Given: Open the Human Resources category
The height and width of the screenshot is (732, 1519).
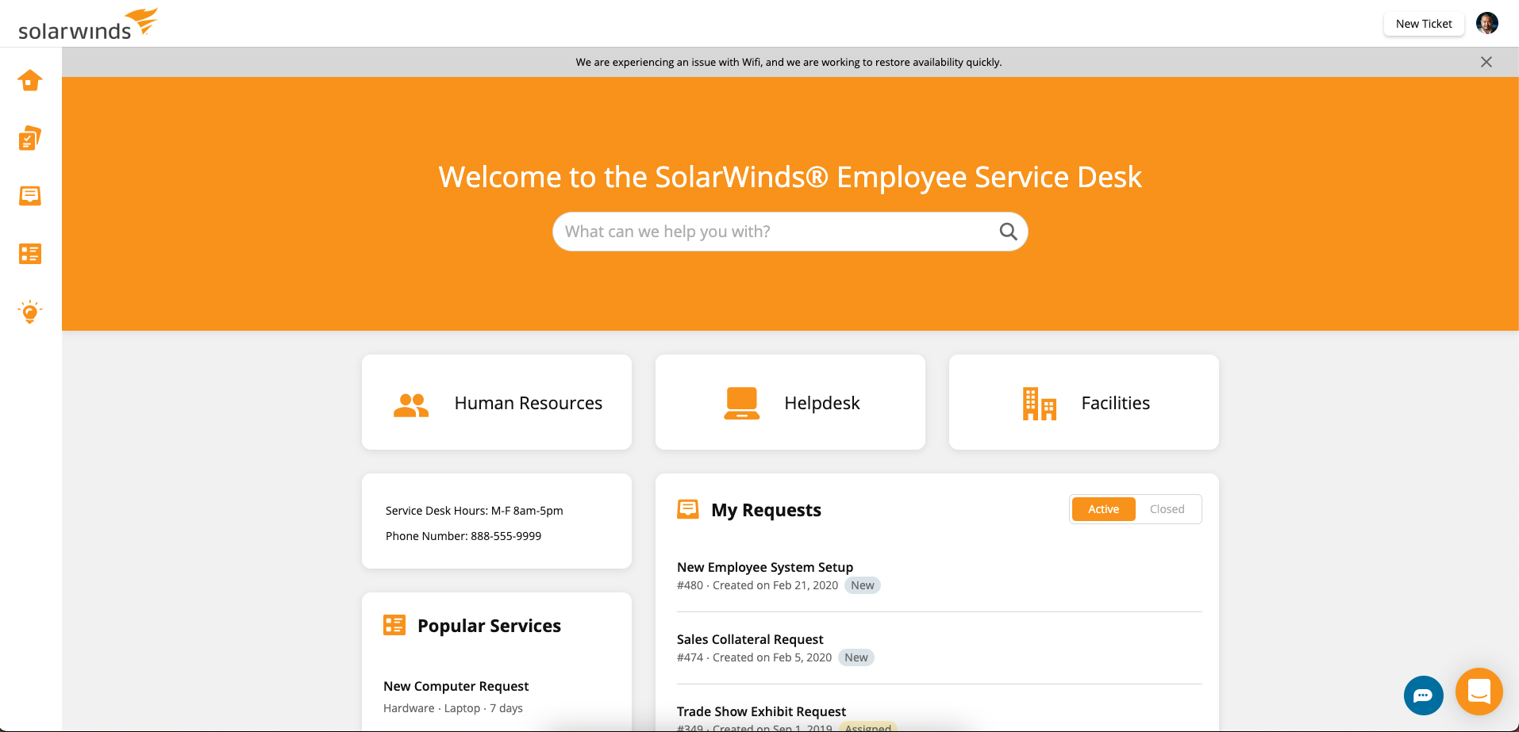Looking at the screenshot, I should (497, 403).
